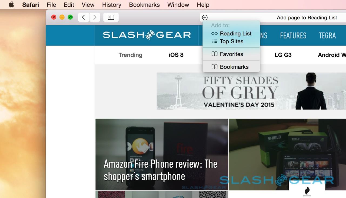Click the Apple logo menu
This screenshot has width=346, height=198.
click(11, 5)
